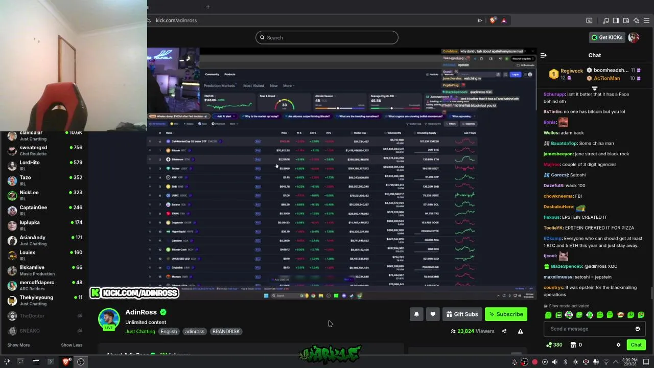Click the adinross tag

pyautogui.click(x=195, y=331)
